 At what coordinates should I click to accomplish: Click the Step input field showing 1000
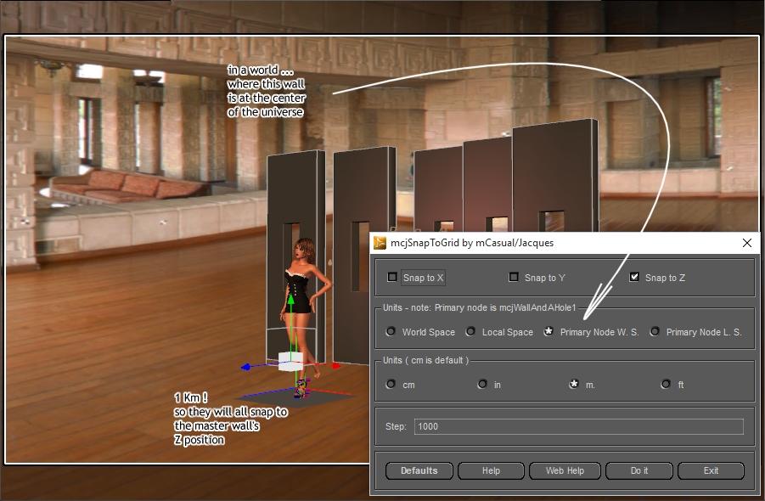(x=578, y=426)
